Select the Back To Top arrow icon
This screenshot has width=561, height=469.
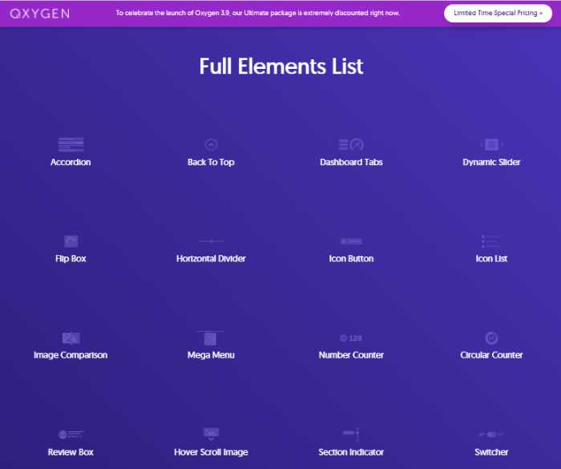tap(211, 144)
